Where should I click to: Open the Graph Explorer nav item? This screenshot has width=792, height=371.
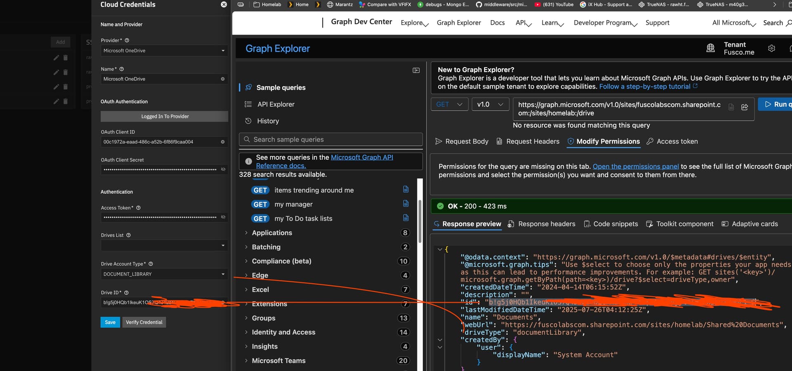tap(459, 23)
